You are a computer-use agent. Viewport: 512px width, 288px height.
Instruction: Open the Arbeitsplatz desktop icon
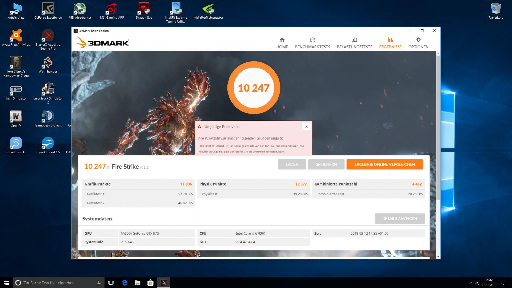(x=16, y=11)
